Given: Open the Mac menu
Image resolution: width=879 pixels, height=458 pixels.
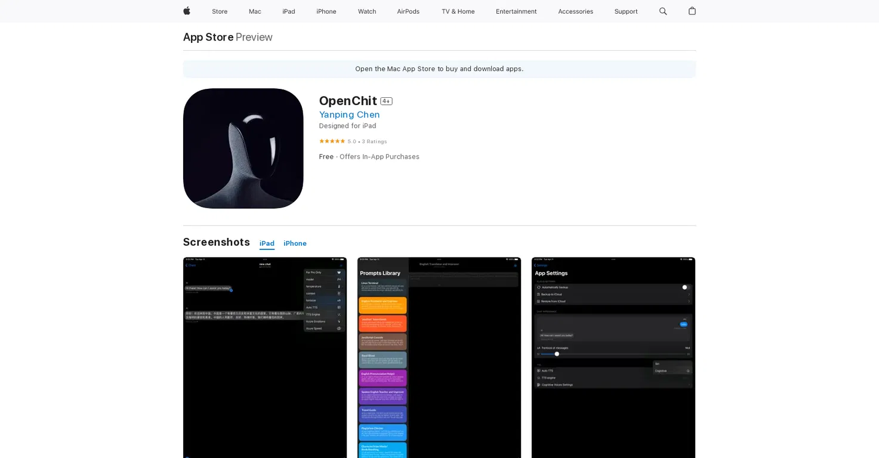Looking at the screenshot, I should [x=255, y=11].
